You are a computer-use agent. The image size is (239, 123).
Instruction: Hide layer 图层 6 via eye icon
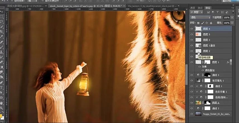click(192, 29)
